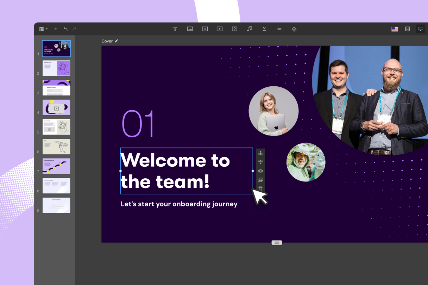Viewport: 428px width, 285px height.
Task: Duplicate the selected text block
Action: (x=260, y=180)
